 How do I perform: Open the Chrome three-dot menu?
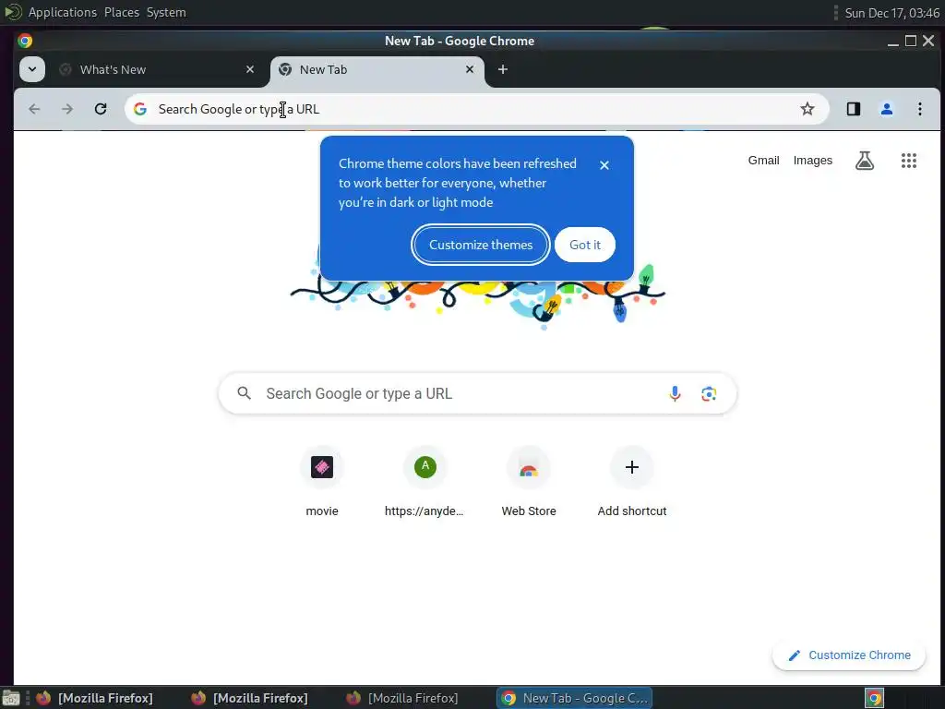[920, 109]
